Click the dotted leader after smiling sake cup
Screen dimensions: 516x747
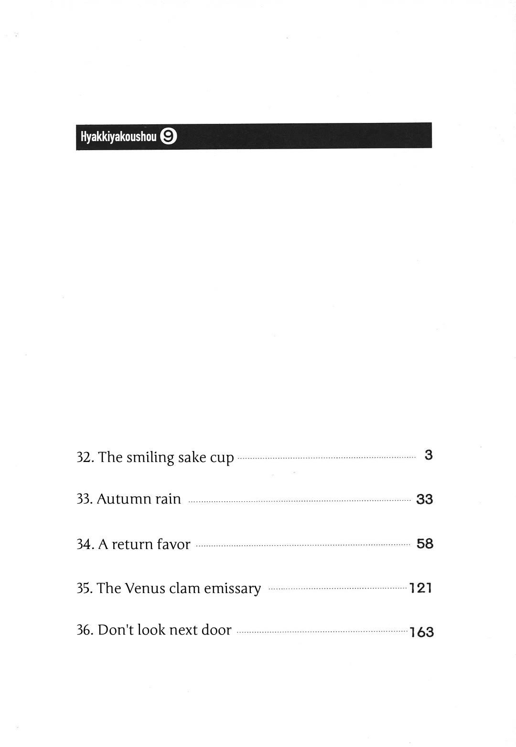pyautogui.click(x=326, y=458)
